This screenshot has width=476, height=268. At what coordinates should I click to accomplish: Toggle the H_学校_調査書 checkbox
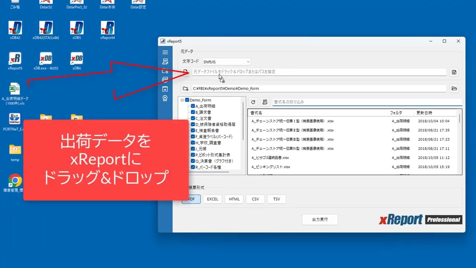click(193, 143)
